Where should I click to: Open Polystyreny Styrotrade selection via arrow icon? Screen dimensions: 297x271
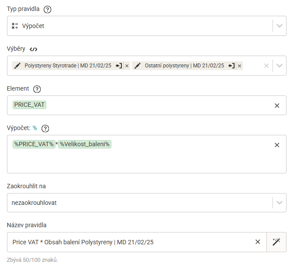119,66
